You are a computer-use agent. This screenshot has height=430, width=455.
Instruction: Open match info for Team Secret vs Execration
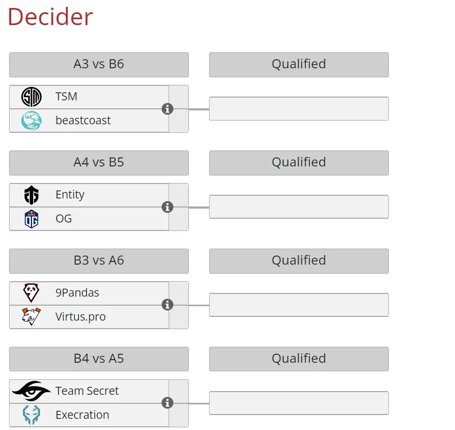coord(167,403)
